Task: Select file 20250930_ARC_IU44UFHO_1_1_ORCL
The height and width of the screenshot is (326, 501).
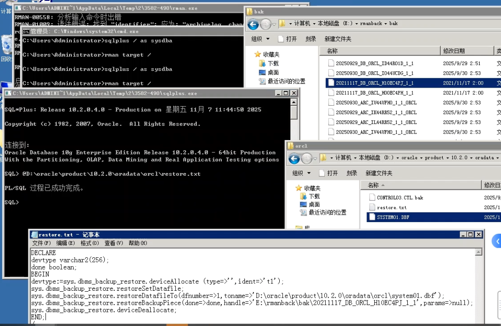Action: 376,103
